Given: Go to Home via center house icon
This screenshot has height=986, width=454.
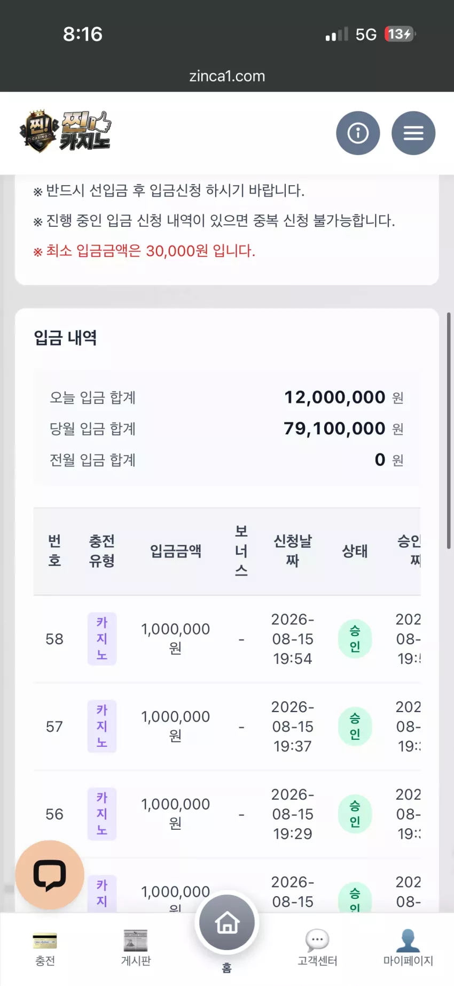Looking at the screenshot, I should point(227,922).
